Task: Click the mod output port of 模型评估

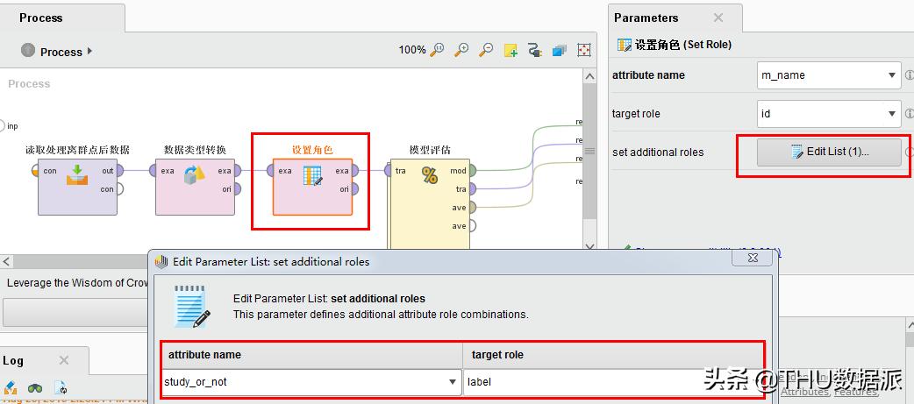Action: click(472, 171)
